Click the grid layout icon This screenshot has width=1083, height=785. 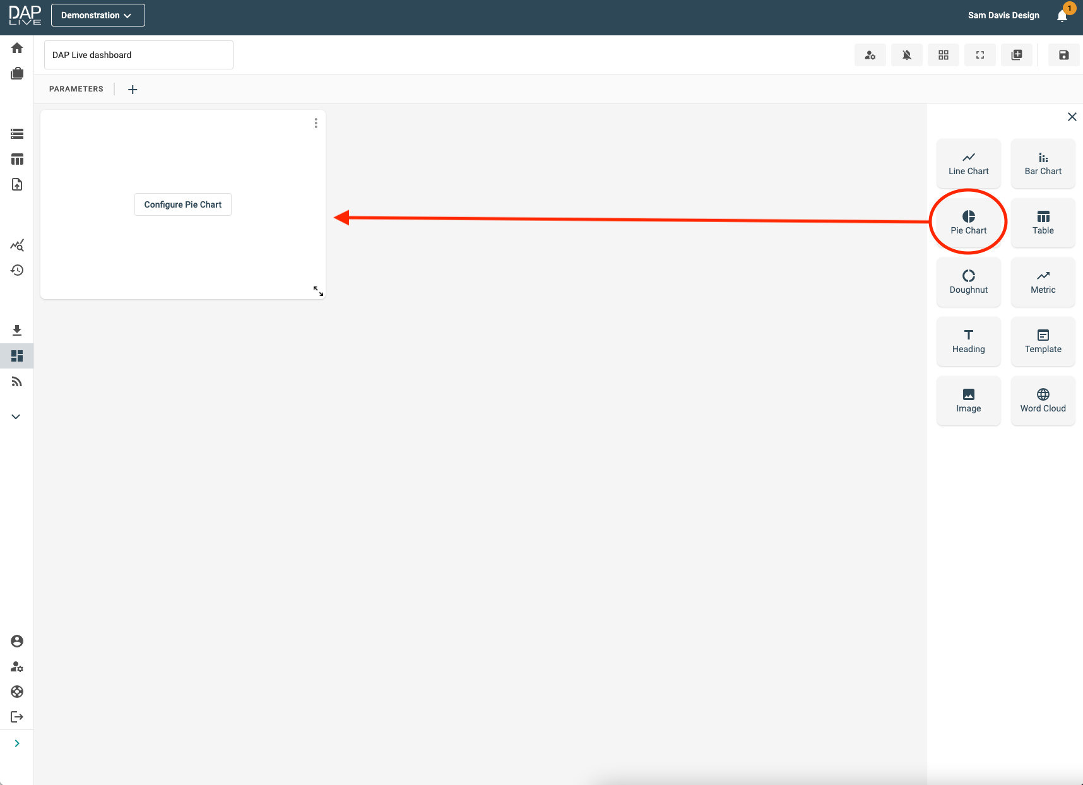coord(943,55)
